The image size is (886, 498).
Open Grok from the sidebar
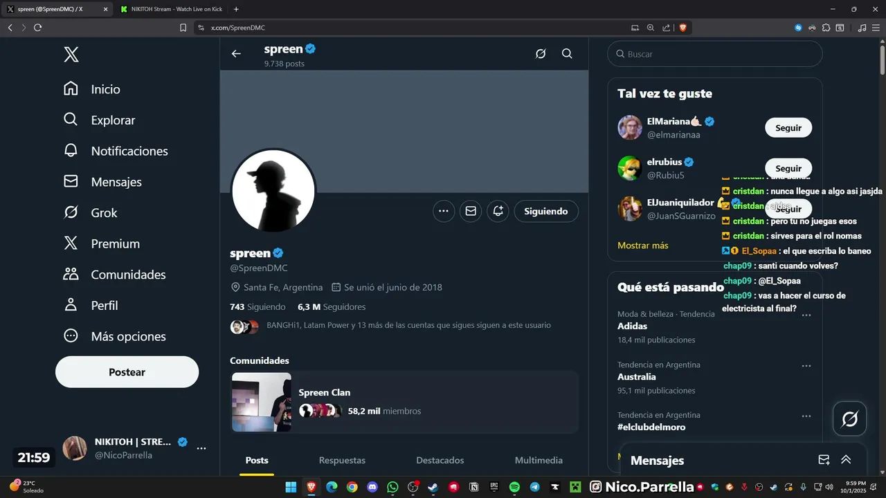point(90,213)
